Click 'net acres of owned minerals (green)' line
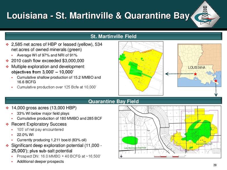 pyautogui.click(x=47, y=50)
